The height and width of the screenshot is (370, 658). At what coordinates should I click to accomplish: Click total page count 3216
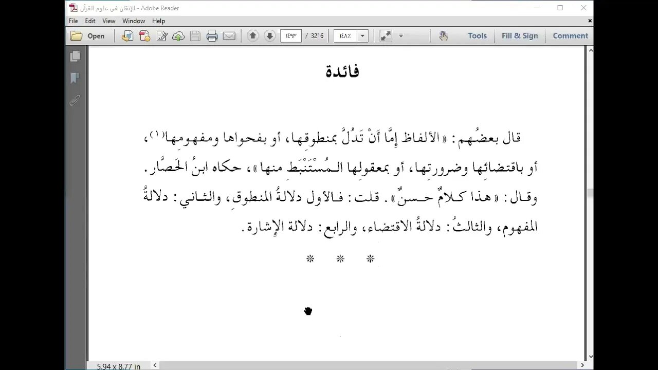coord(317,36)
